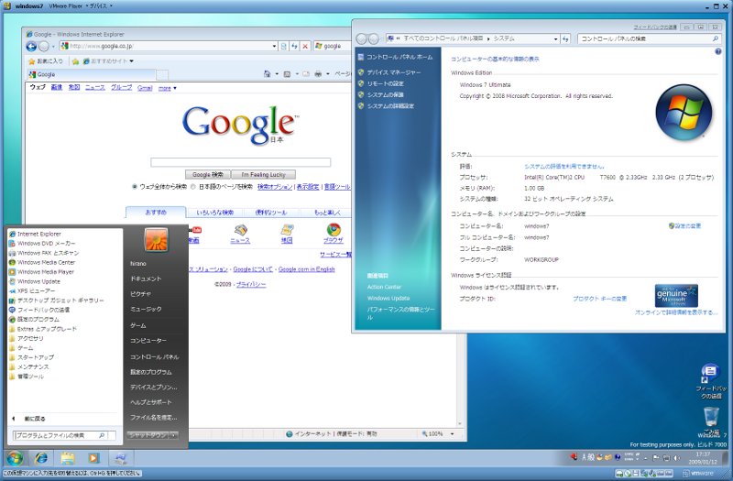Click the printer icon in IE command bar
733x481 pixels.
318,74
